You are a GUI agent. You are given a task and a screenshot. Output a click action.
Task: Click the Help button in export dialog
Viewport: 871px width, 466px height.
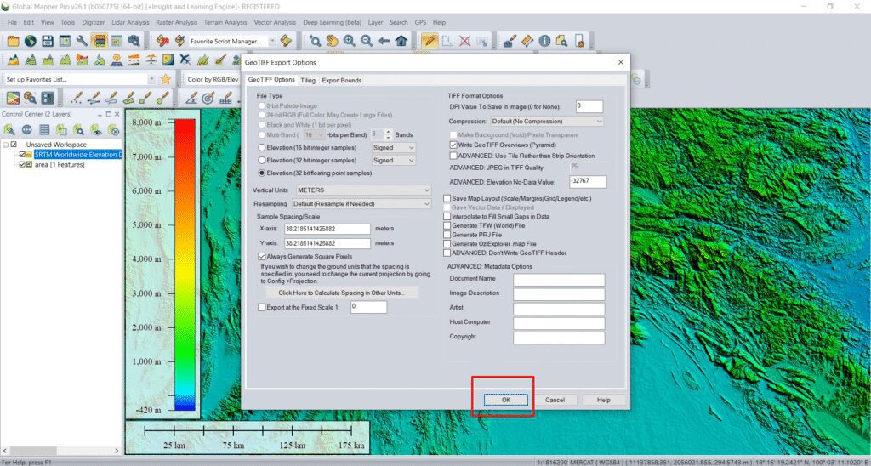pyautogui.click(x=603, y=400)
